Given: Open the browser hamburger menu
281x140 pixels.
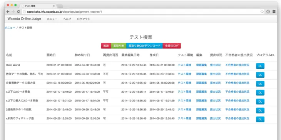Looking at the screenshot, I should coord(274,12).
